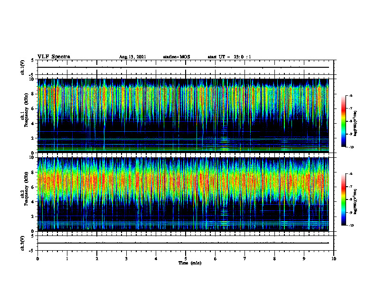Click the "VLF Spectra" plot title
This screenshot has width=376, height=290.
[54, 57]
